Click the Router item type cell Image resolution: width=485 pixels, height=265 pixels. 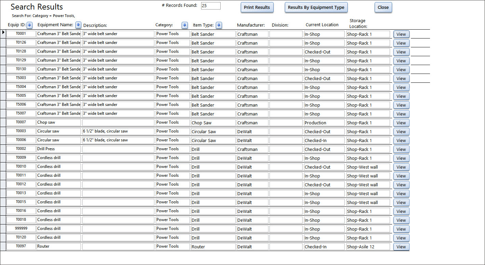pyautogui.click(x=213, y=247)
